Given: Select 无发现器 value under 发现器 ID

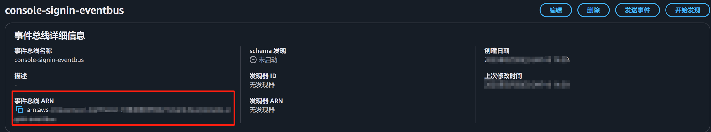Looking at the screenshot, I should click(262, 85).
